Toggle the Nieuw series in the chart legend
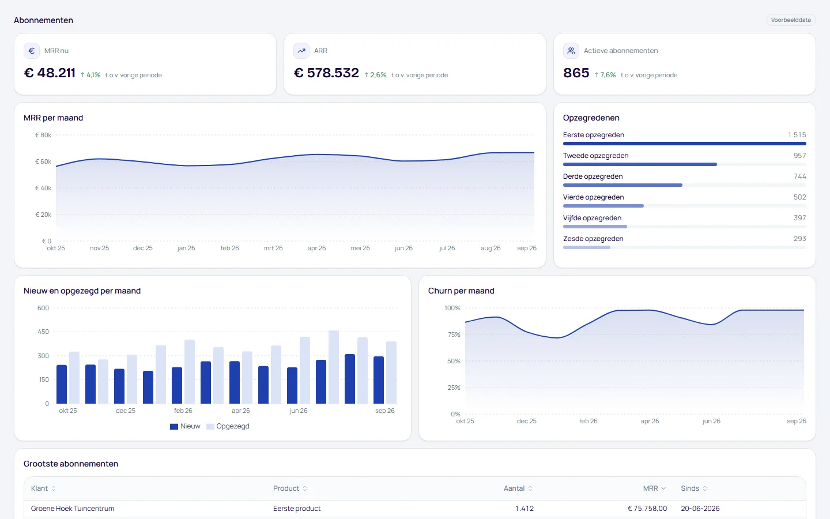The width and height of the screenshot is (830, 519). (x=185, y=427)
